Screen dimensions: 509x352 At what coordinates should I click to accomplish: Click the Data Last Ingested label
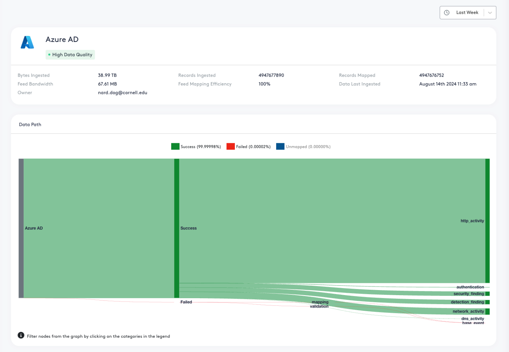pos(360,84)
